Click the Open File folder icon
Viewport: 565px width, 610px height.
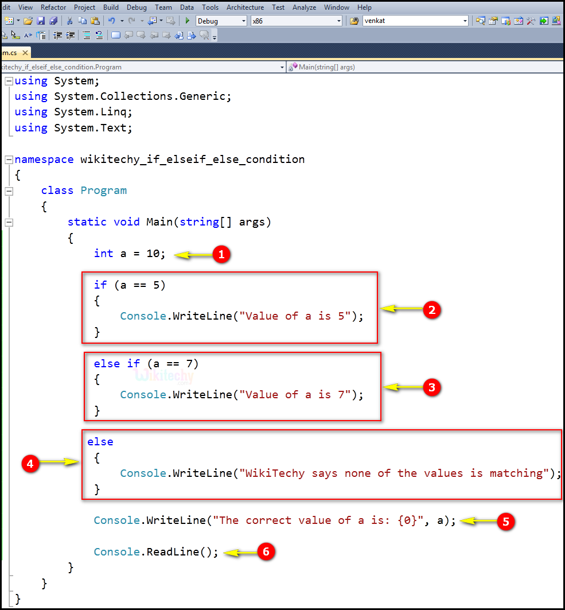pyautogui.click(x=28, y=21)
